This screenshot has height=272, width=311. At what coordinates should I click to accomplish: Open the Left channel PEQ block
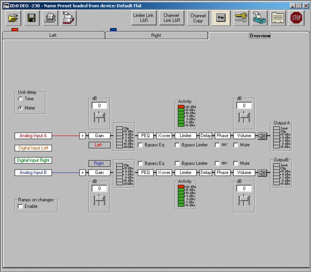145,136
